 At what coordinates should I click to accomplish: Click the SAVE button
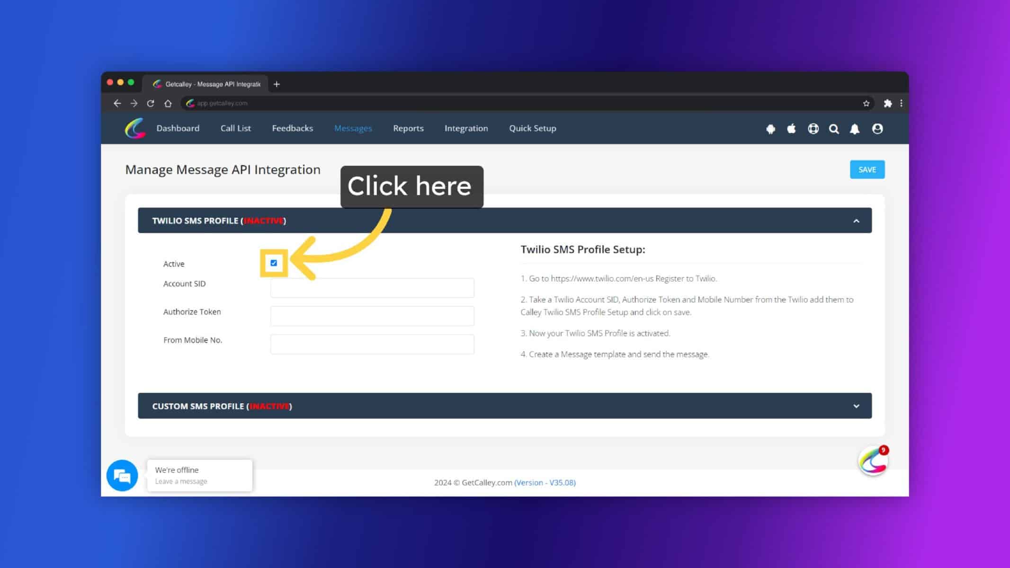point(867,169)
